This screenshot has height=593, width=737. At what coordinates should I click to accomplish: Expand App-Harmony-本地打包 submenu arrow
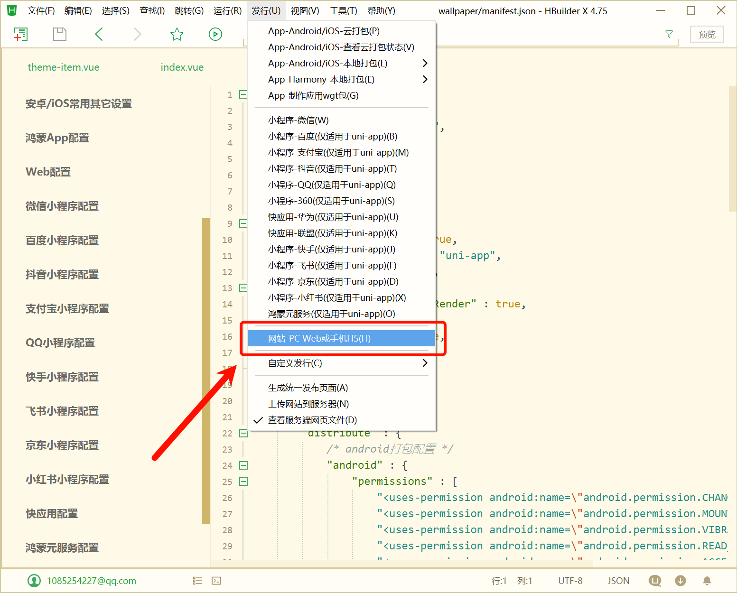click(x=425, y=79)
